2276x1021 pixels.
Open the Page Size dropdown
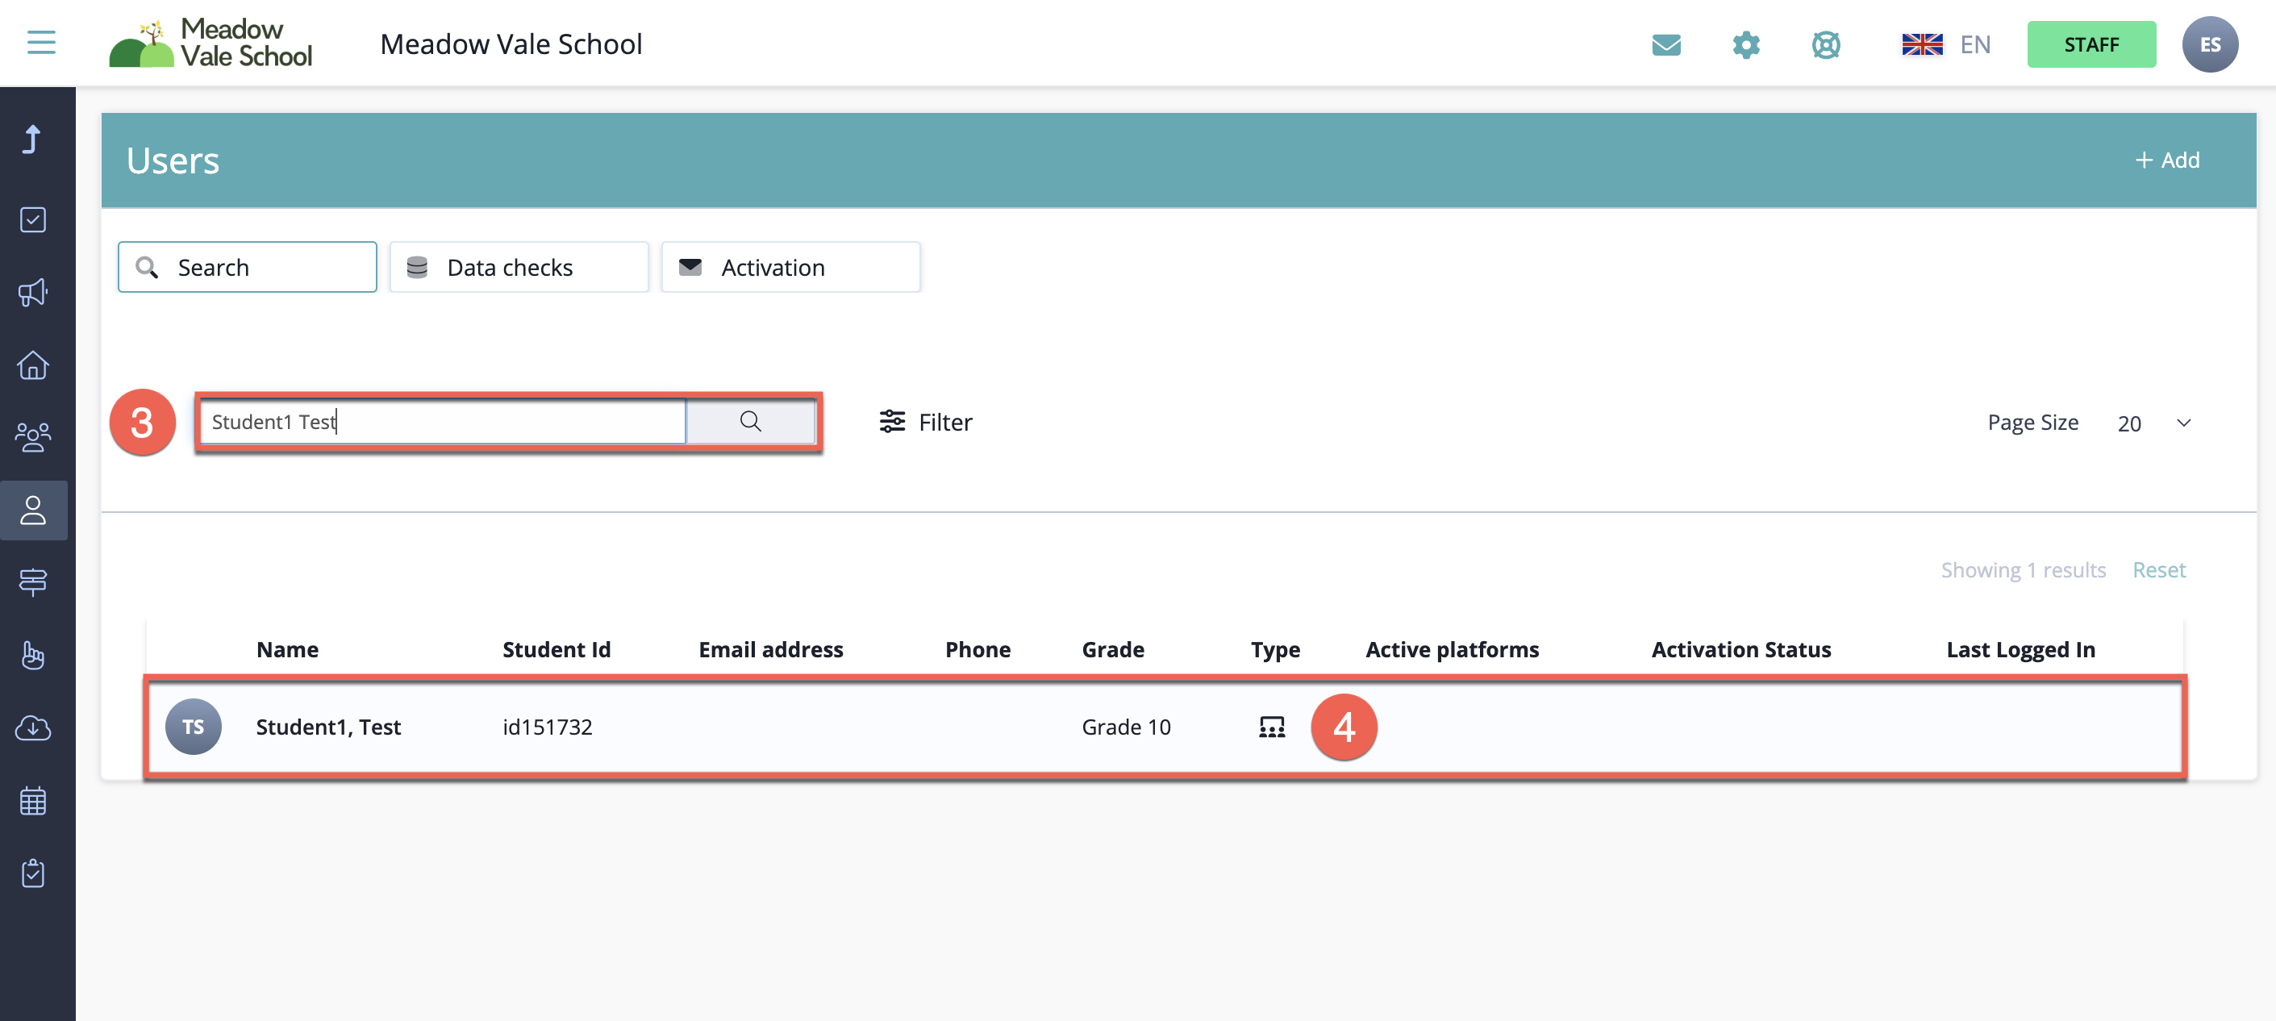coord(2153,423)
